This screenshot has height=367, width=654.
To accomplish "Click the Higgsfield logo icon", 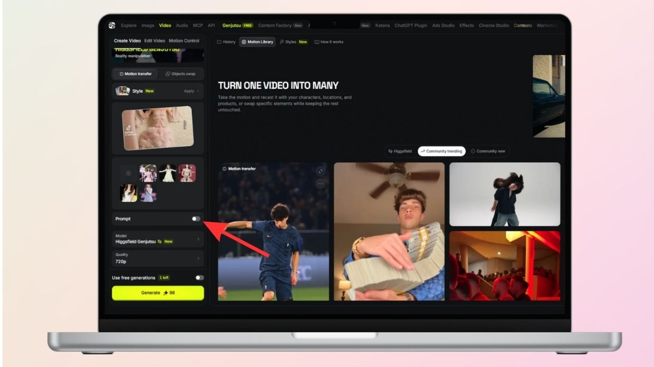I will click(112, 25).
